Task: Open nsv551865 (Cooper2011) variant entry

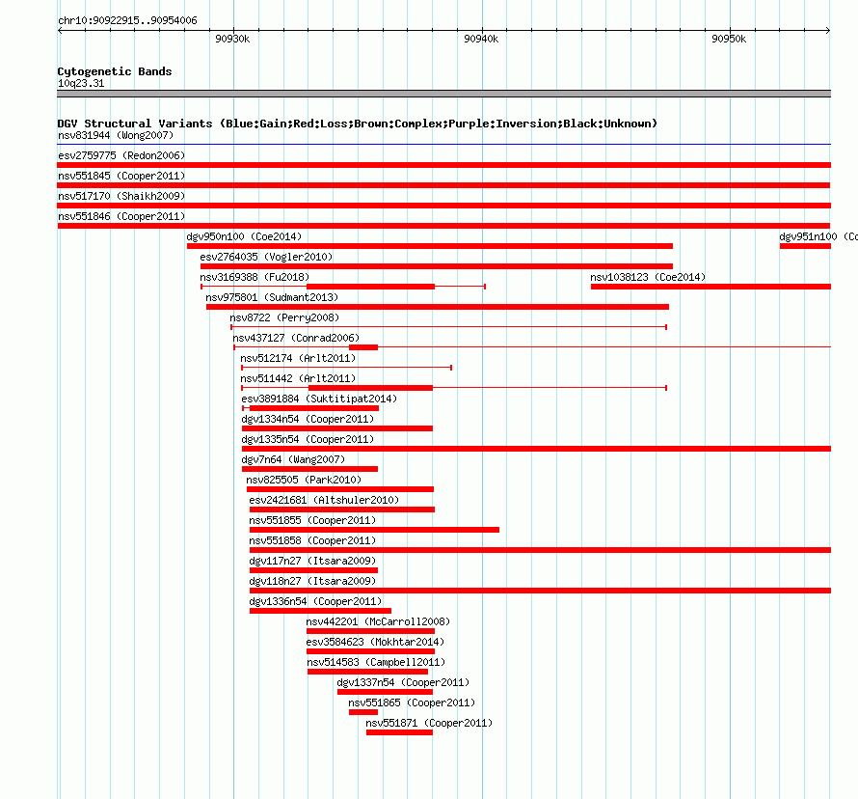Action: (x=412, y=703)
